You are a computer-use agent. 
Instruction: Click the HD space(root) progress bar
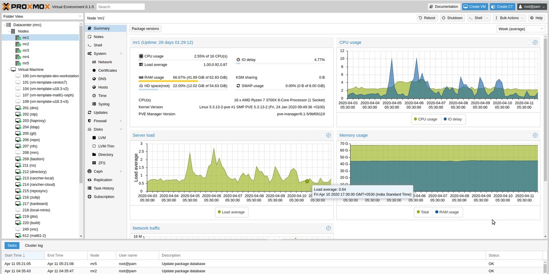(183, 90)
